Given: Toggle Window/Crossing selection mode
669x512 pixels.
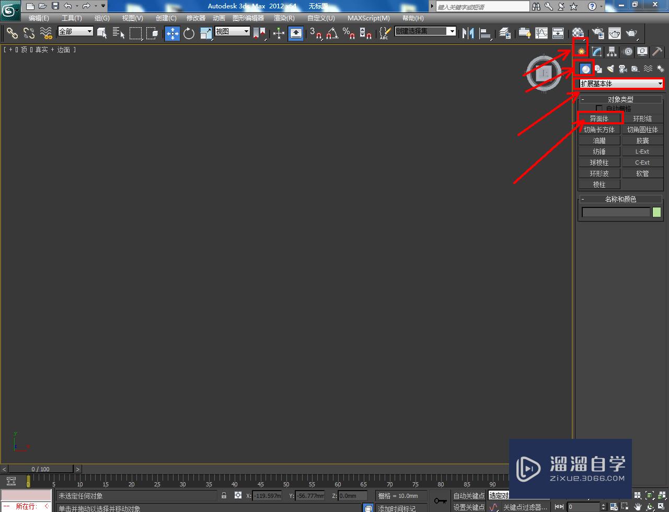Looking at the screenshot, I should tap(152, 33).
